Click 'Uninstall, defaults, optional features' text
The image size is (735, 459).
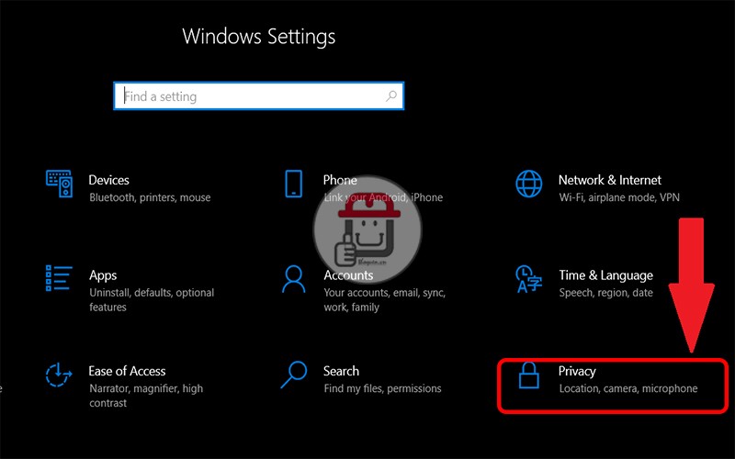pos(152,300)
